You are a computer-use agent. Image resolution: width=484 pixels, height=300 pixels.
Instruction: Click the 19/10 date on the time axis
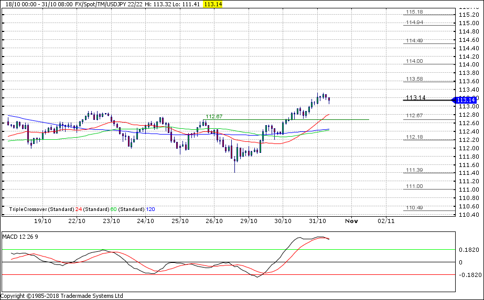click(42, 221)
